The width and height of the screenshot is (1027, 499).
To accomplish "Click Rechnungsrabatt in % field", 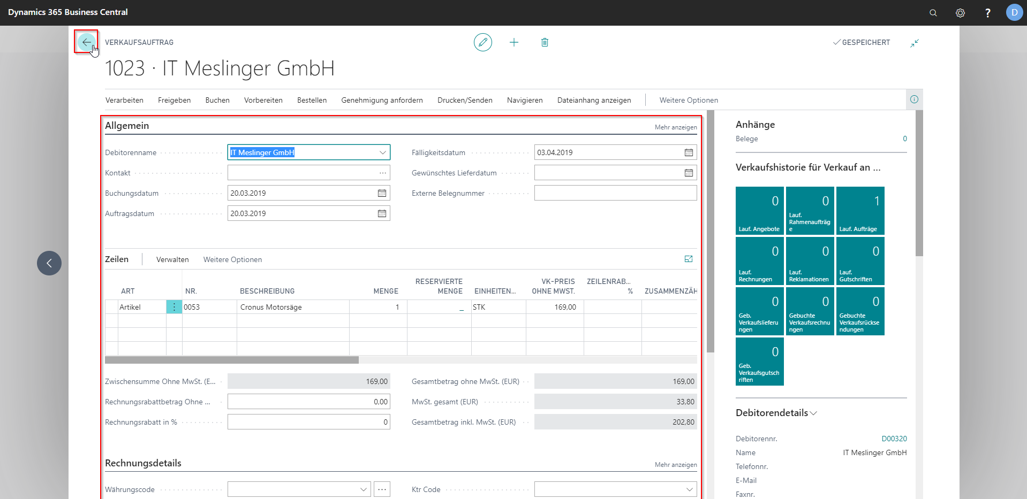I will tap(309, 422).
